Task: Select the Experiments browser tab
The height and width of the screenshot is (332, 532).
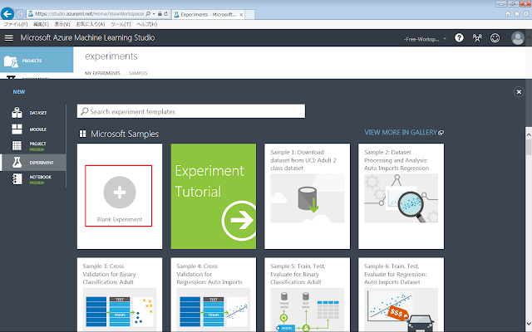Action: coord(209,15)
